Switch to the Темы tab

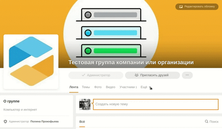coord(86,87)
